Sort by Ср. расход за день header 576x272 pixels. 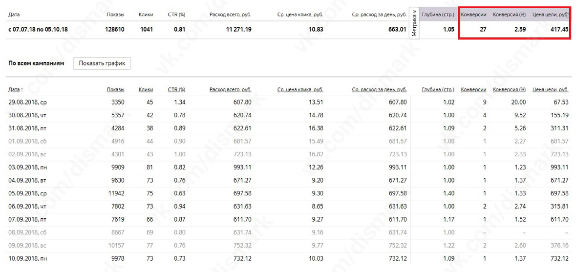coord(379,89)
